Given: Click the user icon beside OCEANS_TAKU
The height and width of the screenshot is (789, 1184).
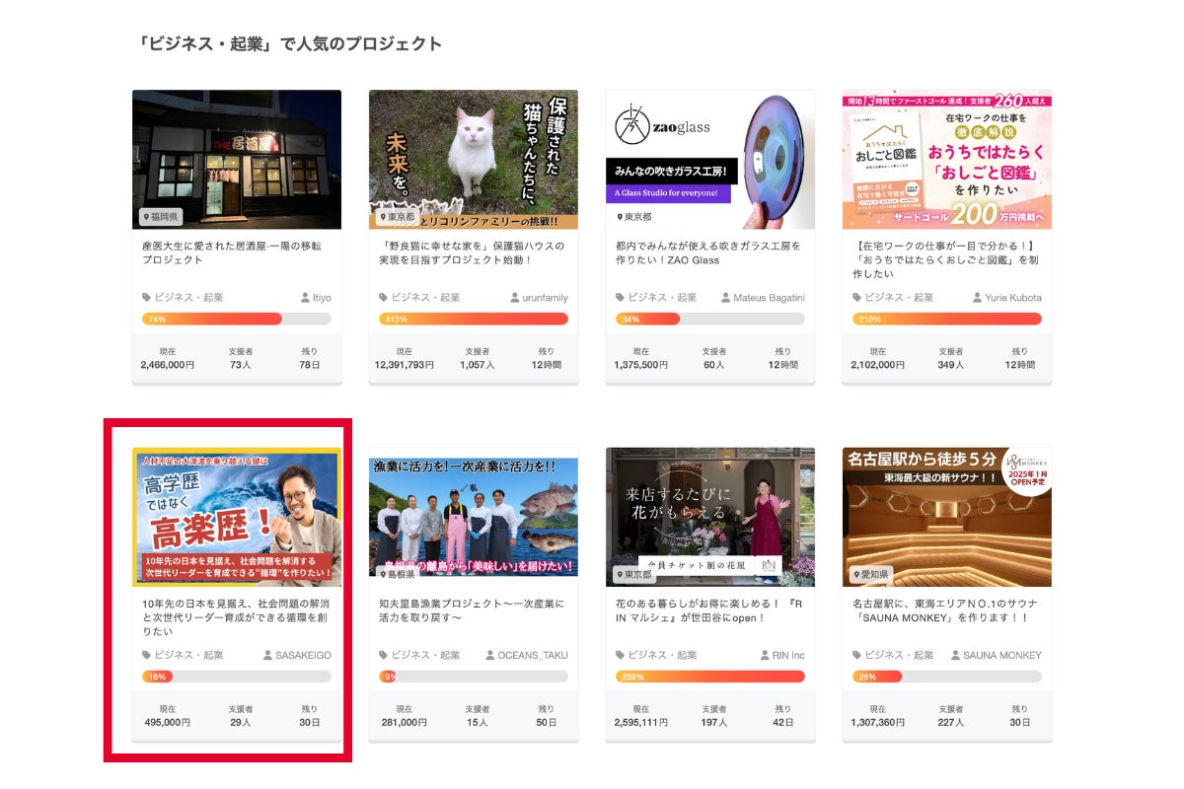Looking at the screenshot, I should 490,655.
